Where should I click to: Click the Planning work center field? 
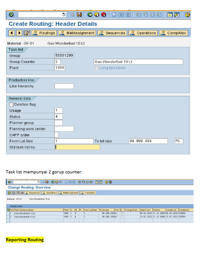point(64,129)
